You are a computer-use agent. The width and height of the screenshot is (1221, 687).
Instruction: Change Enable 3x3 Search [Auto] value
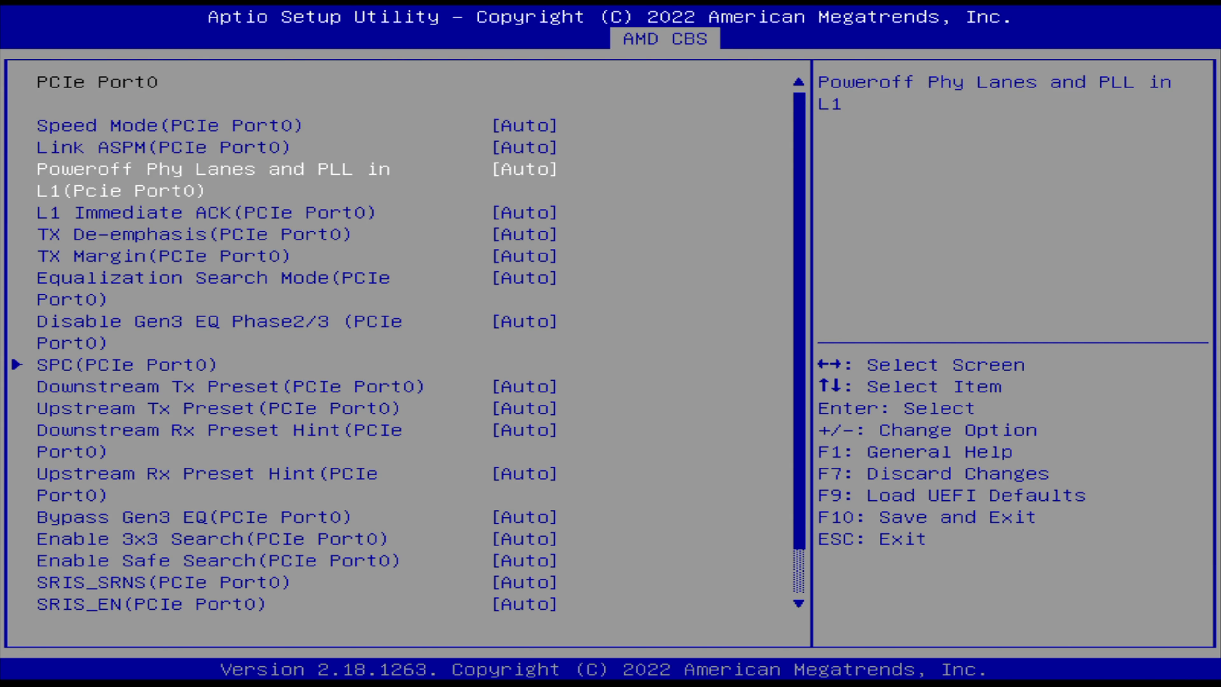(x=524, y=539)
